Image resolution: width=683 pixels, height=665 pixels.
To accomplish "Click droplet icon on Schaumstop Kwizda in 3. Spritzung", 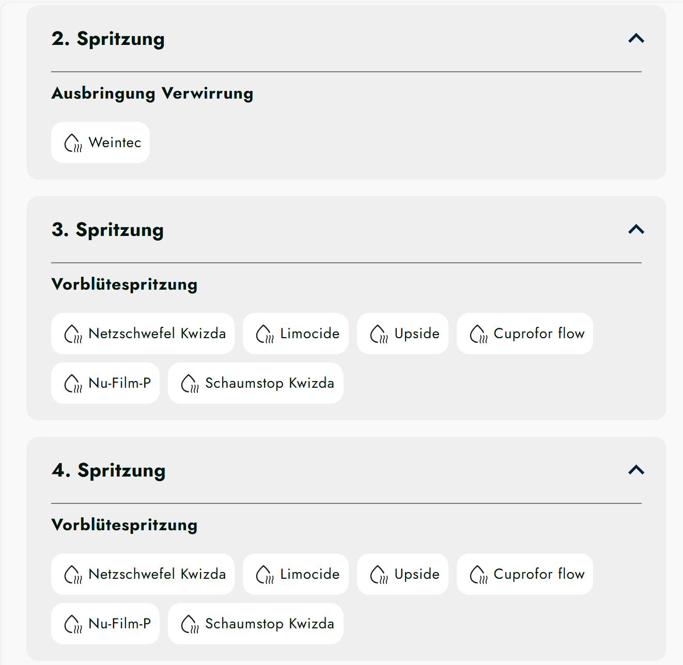I will [190, 384].
